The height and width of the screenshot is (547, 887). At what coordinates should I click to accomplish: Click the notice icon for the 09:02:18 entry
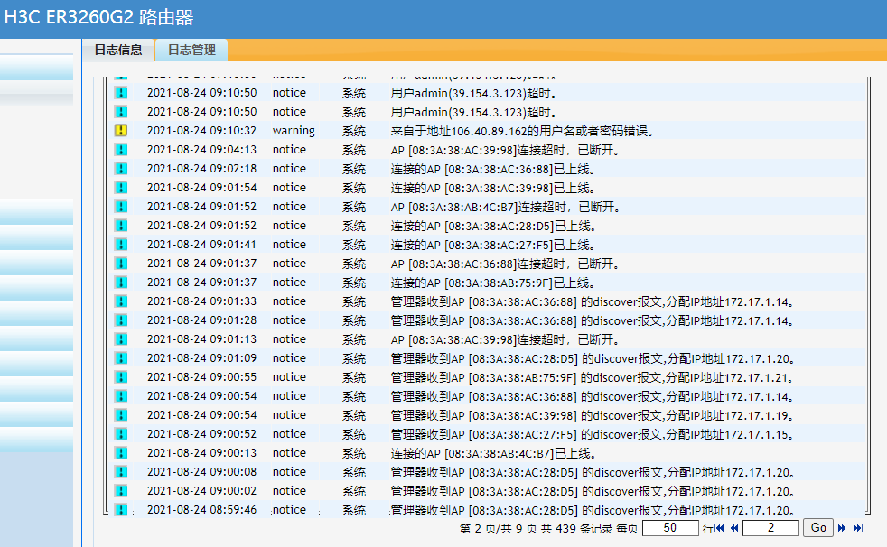[121, 169]
